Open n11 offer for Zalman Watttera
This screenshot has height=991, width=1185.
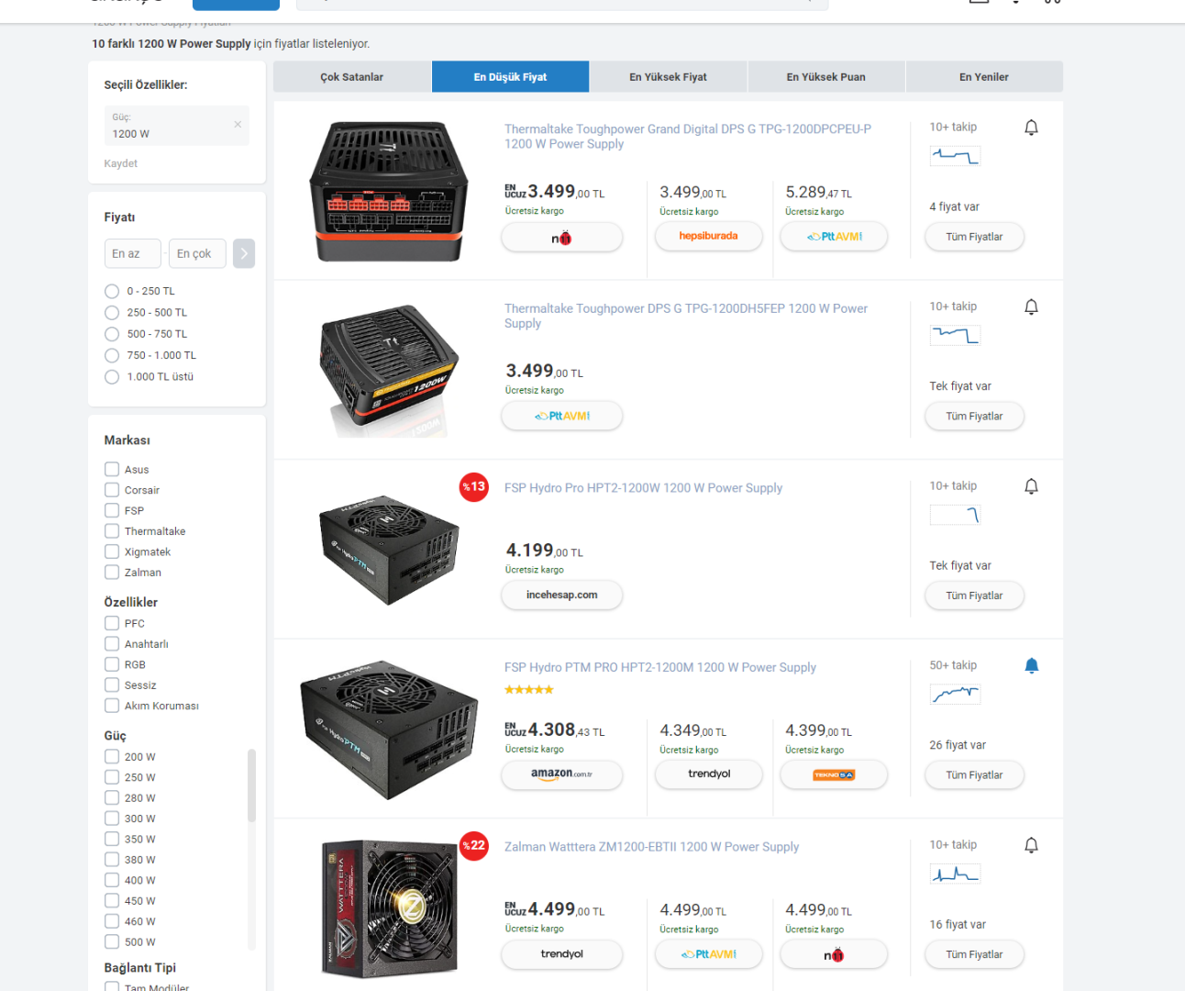(834, 954)
